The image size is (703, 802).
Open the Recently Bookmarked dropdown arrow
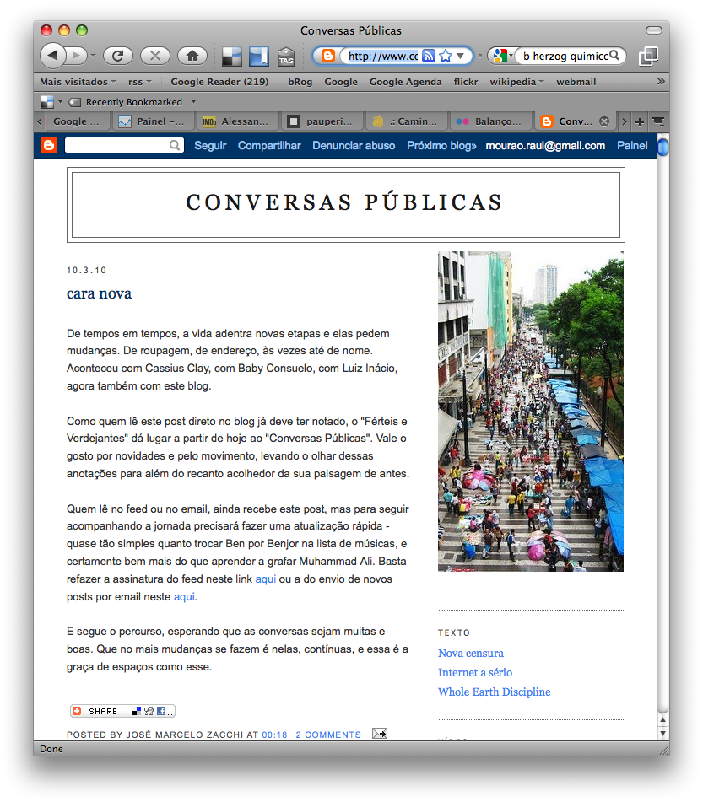click(x=193, y=102)
